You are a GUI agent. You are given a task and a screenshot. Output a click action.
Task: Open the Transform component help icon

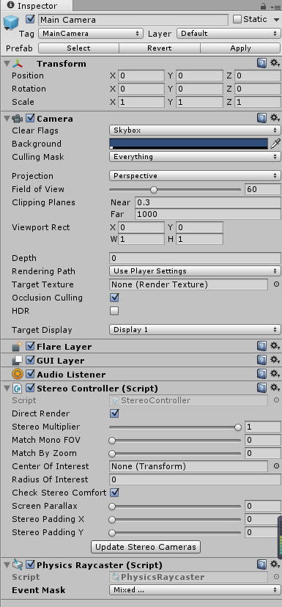point(262,63)
